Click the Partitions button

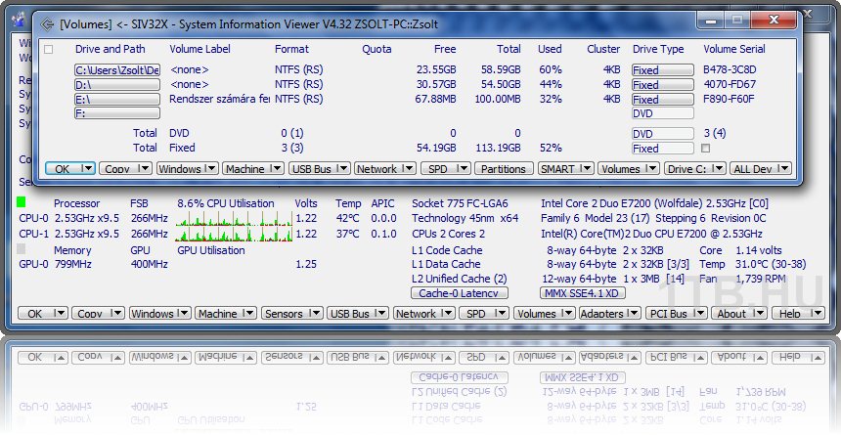tap(504, 168)
